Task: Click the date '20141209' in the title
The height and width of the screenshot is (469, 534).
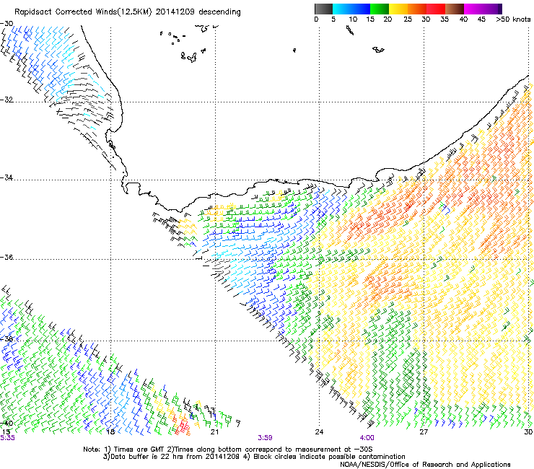Action: coord(175,12)
